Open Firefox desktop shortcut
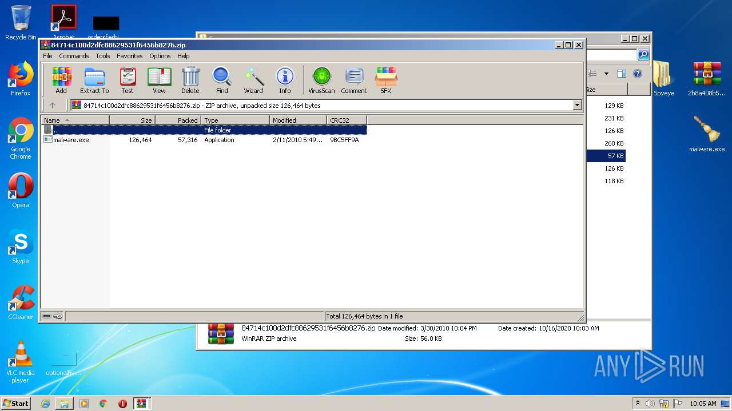The height and width of the screenshot is (411, 732). pos(21,79)
